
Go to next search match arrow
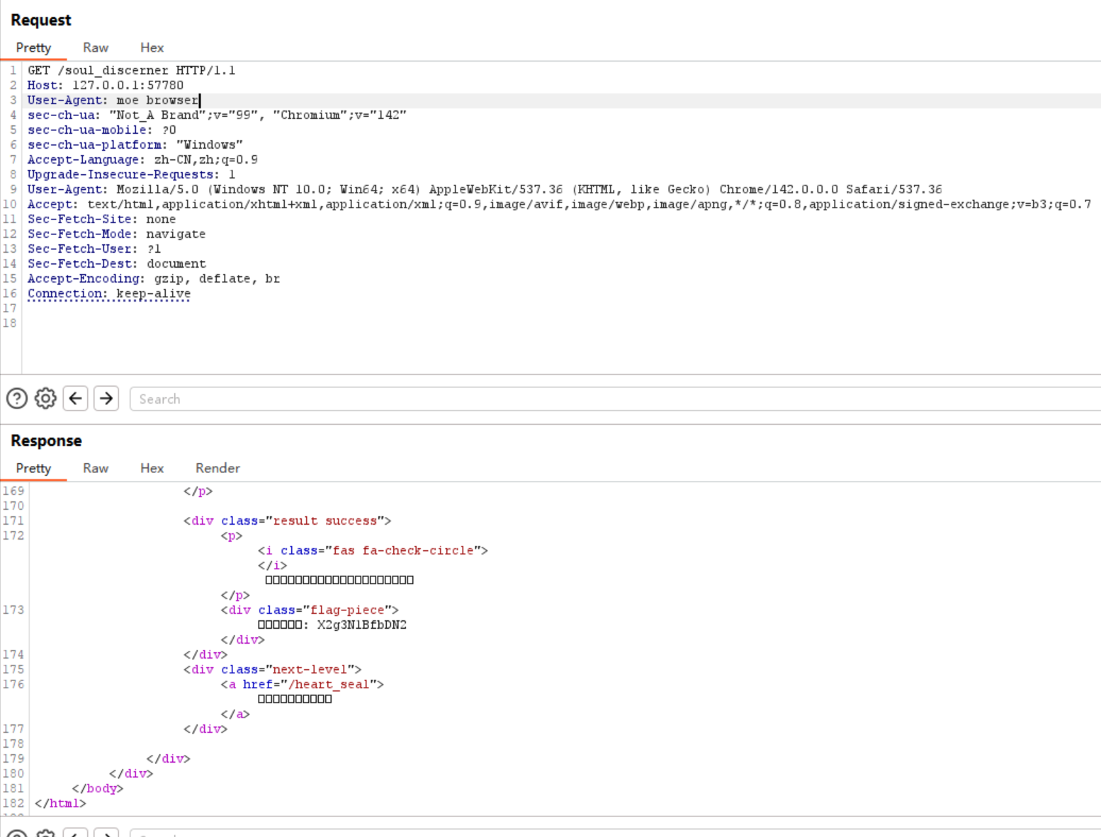(x=106, y=399)
